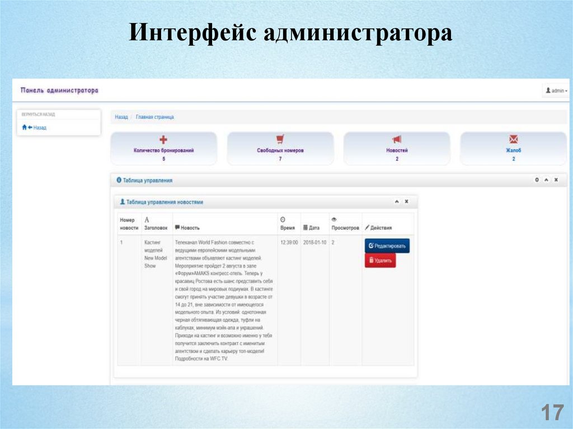Click the Номер новости column header
This screenshot has width=573, height=429.
(129, 224)
